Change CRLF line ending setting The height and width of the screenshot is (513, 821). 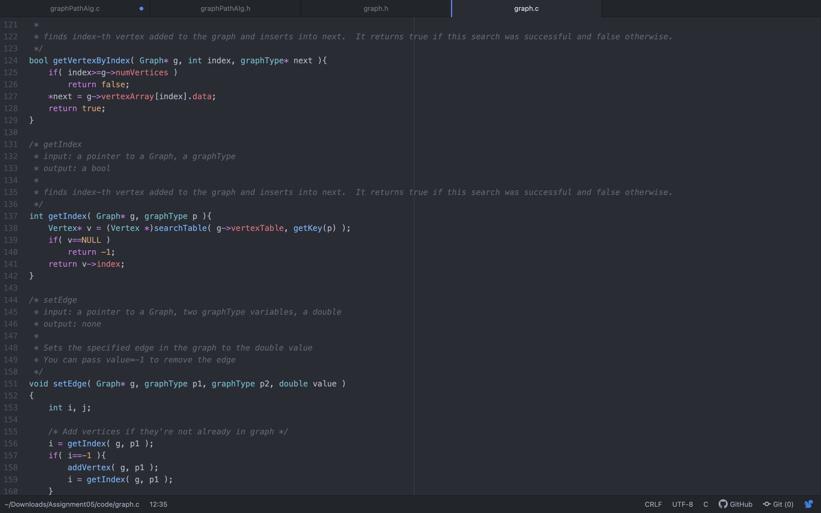coord(653,504)
